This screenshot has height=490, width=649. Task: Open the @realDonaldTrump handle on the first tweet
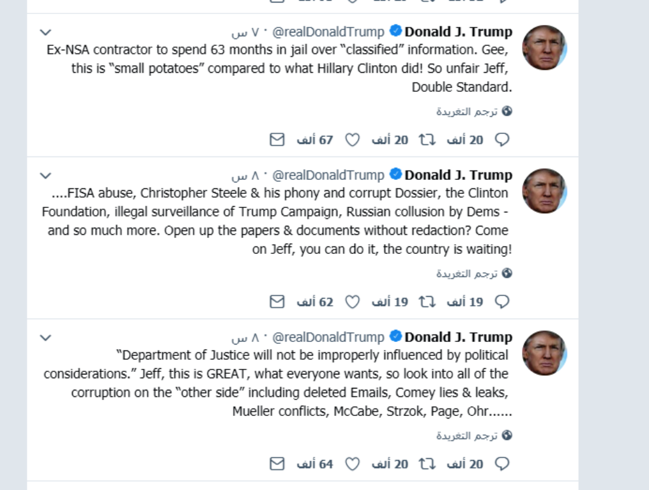coord(328,32)
